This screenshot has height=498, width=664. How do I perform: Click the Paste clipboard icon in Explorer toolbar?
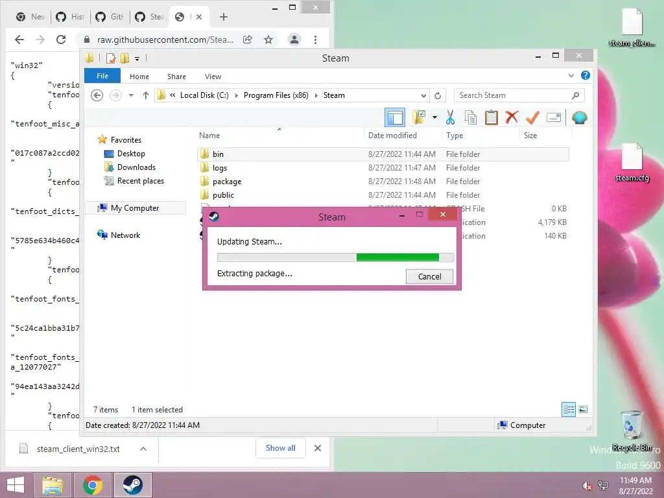492,117
